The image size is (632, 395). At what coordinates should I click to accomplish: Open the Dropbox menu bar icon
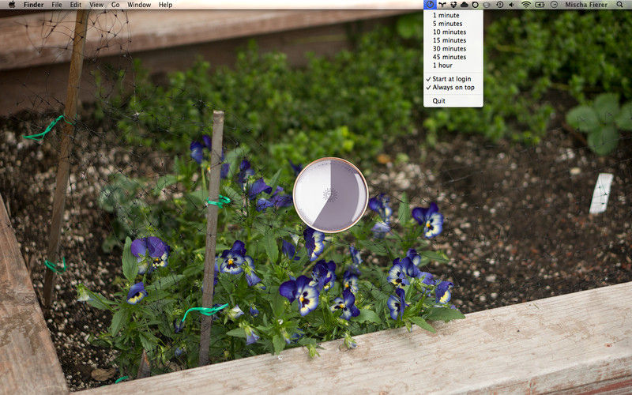(453, 5)
